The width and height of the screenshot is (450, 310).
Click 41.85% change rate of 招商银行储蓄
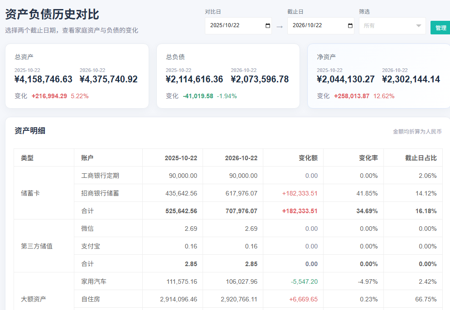(x=367, y=193)
